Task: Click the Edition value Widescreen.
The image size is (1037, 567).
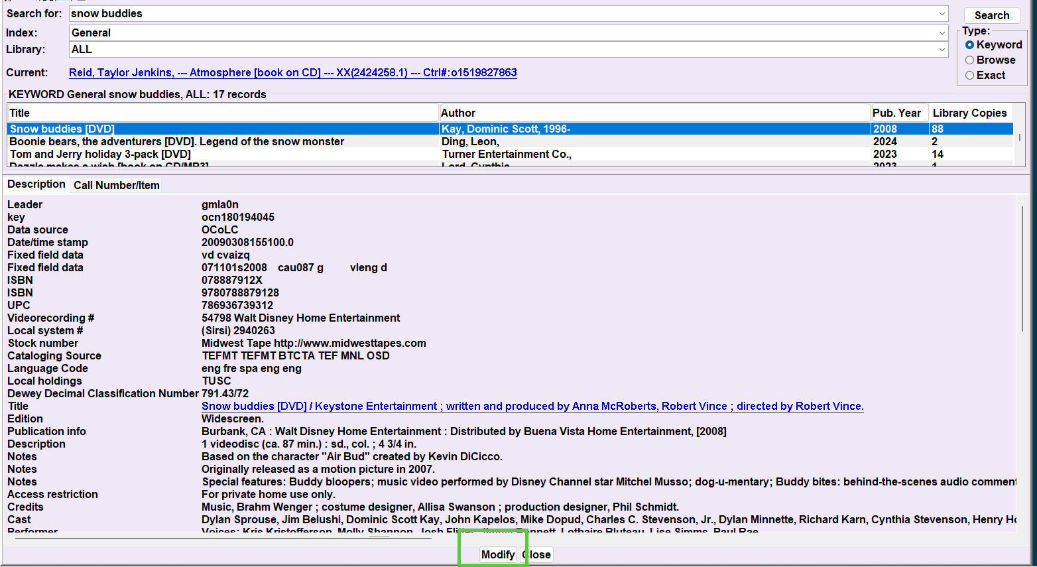Action: (x=233, y=418)
